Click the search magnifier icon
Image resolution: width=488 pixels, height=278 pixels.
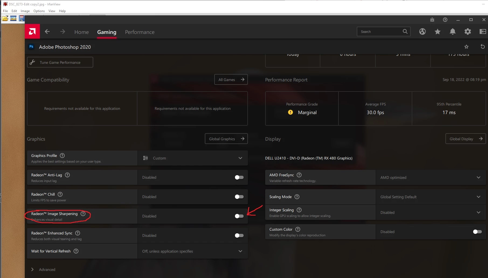click(x=405, y=31)
